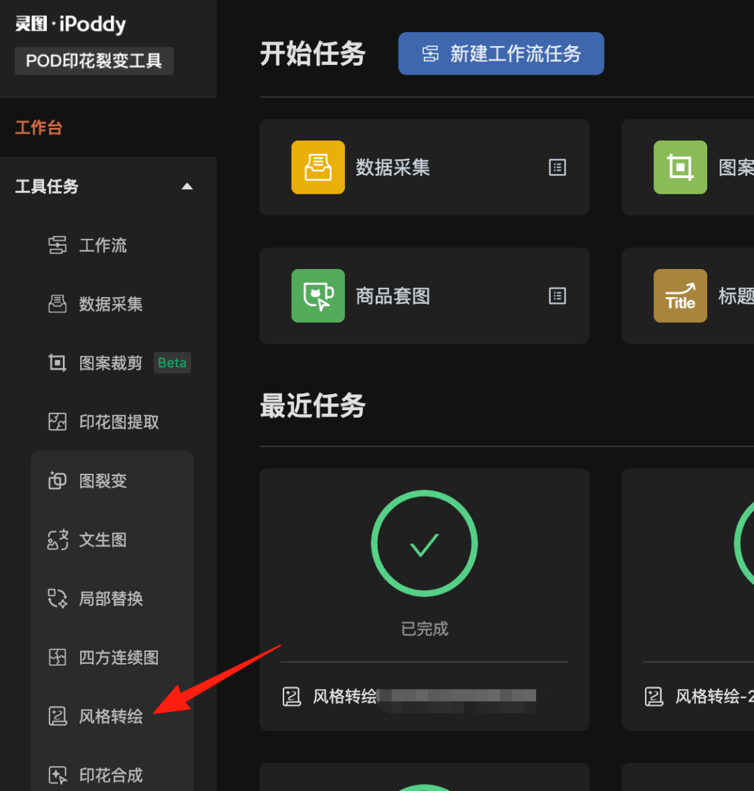
Task: Click the 文生图 sidebar icon
Action: point(57,539)
